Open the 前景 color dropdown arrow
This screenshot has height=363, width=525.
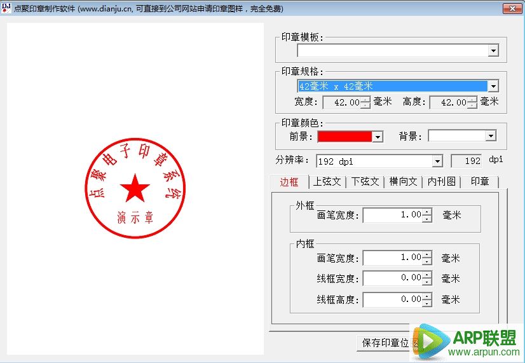[x=378, y=137]
